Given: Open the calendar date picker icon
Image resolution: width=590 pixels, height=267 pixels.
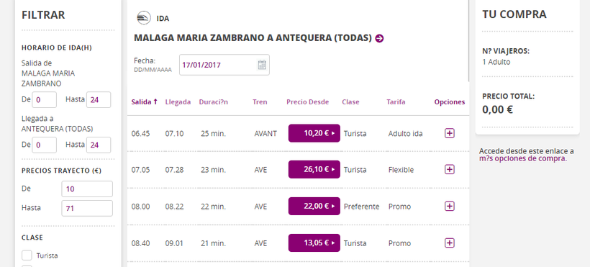Looking at the screenshot, I should coord(262,65).
